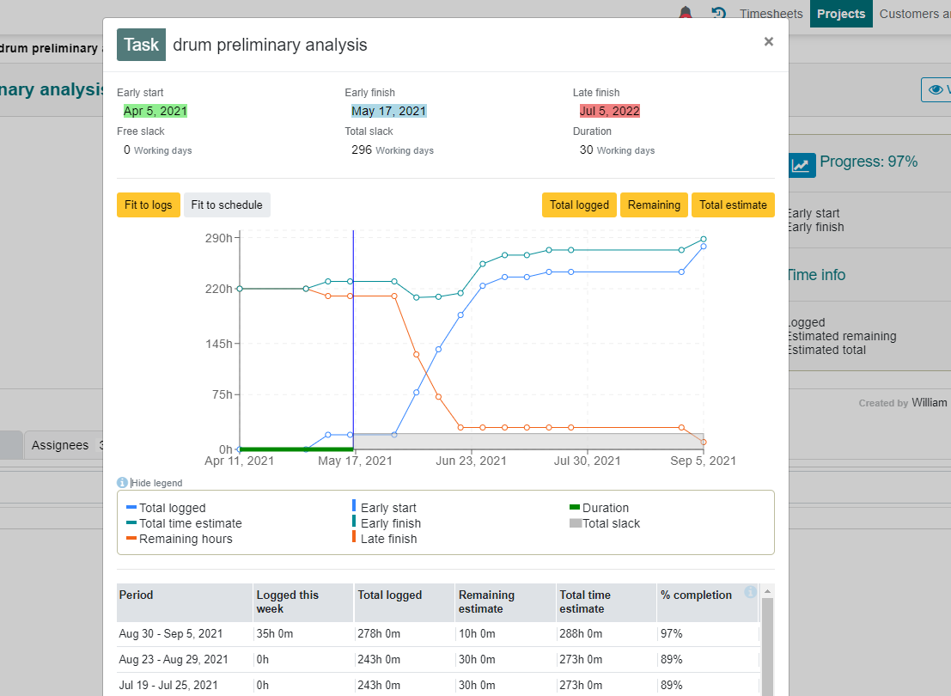Image resolution: width=951 pixels, height=696 pixels.
Task: Click the table scrollbar up arrow
Action: click(x=767, y=591)
